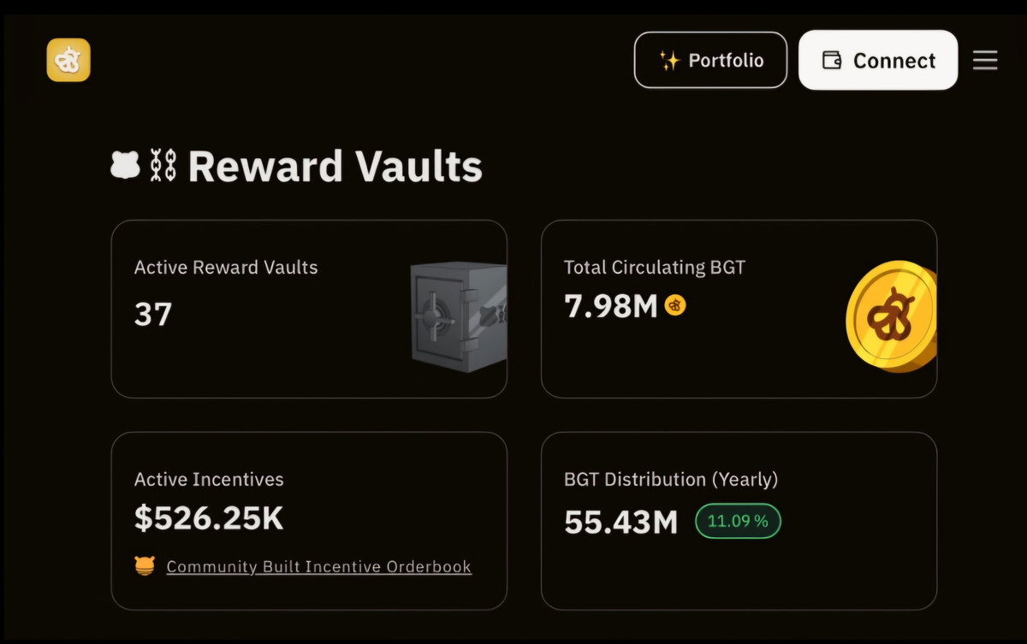Click the large gold BGT coin
Viewport: 1027px width, 644px height.
[892, 316]
